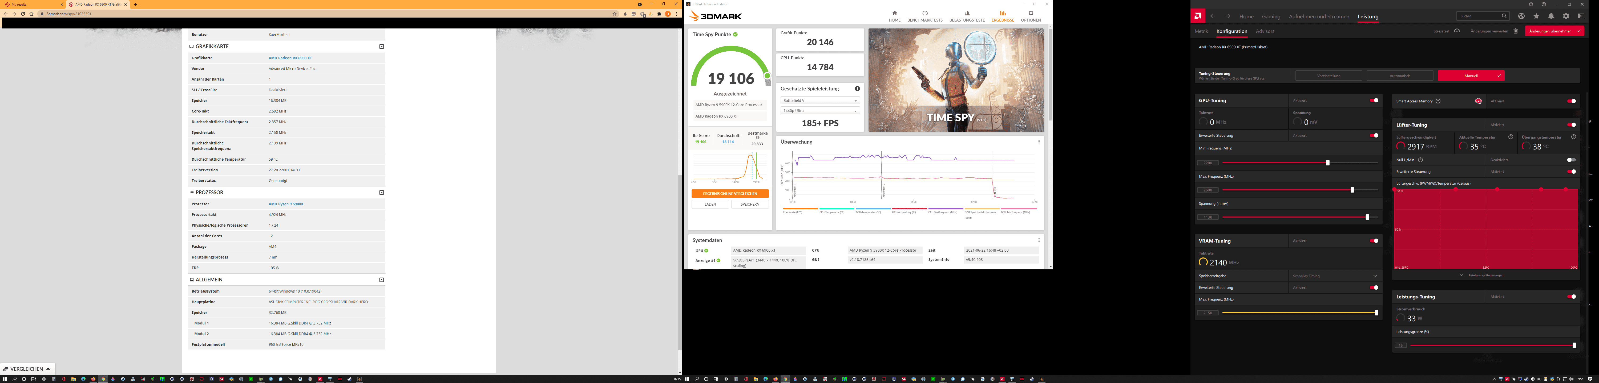
Task: Switch to the Advisors sub-tab
Action: pos(1265,31)
